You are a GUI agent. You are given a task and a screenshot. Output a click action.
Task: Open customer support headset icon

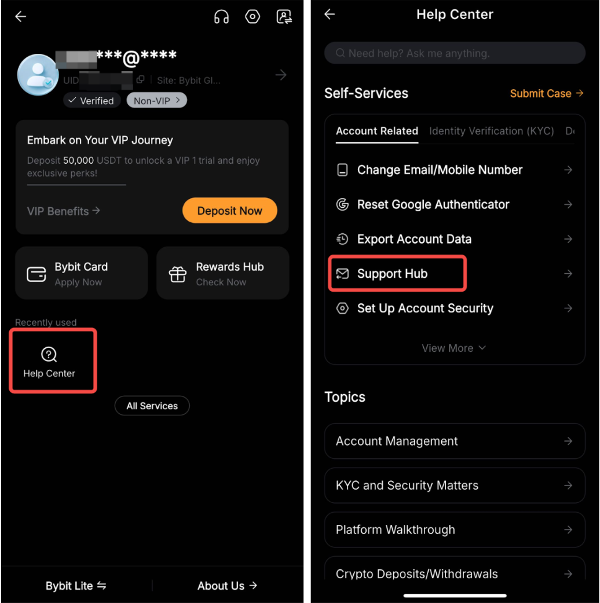(221, 17)
